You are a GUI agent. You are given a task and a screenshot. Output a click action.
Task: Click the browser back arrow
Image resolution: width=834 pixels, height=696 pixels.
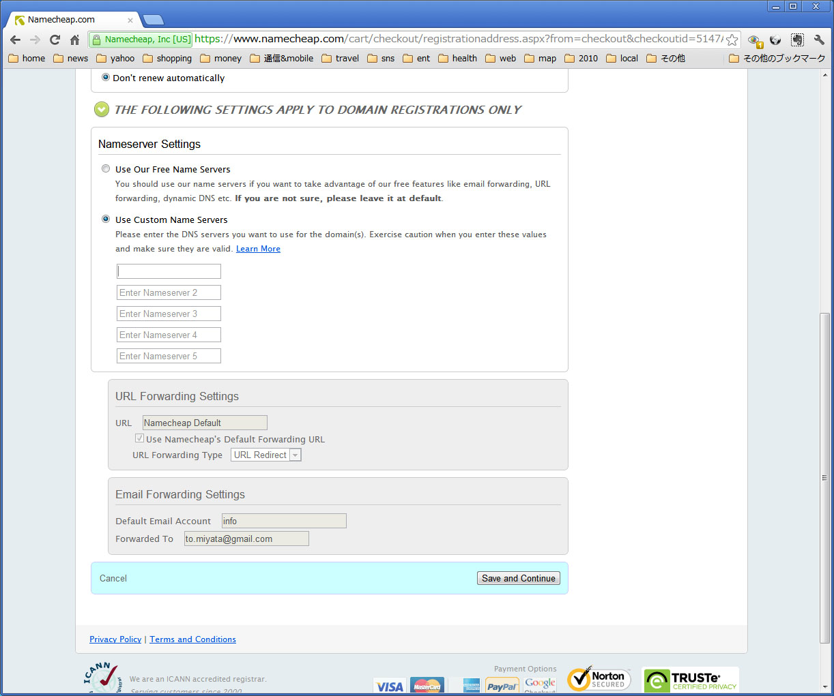pos(15,40)
